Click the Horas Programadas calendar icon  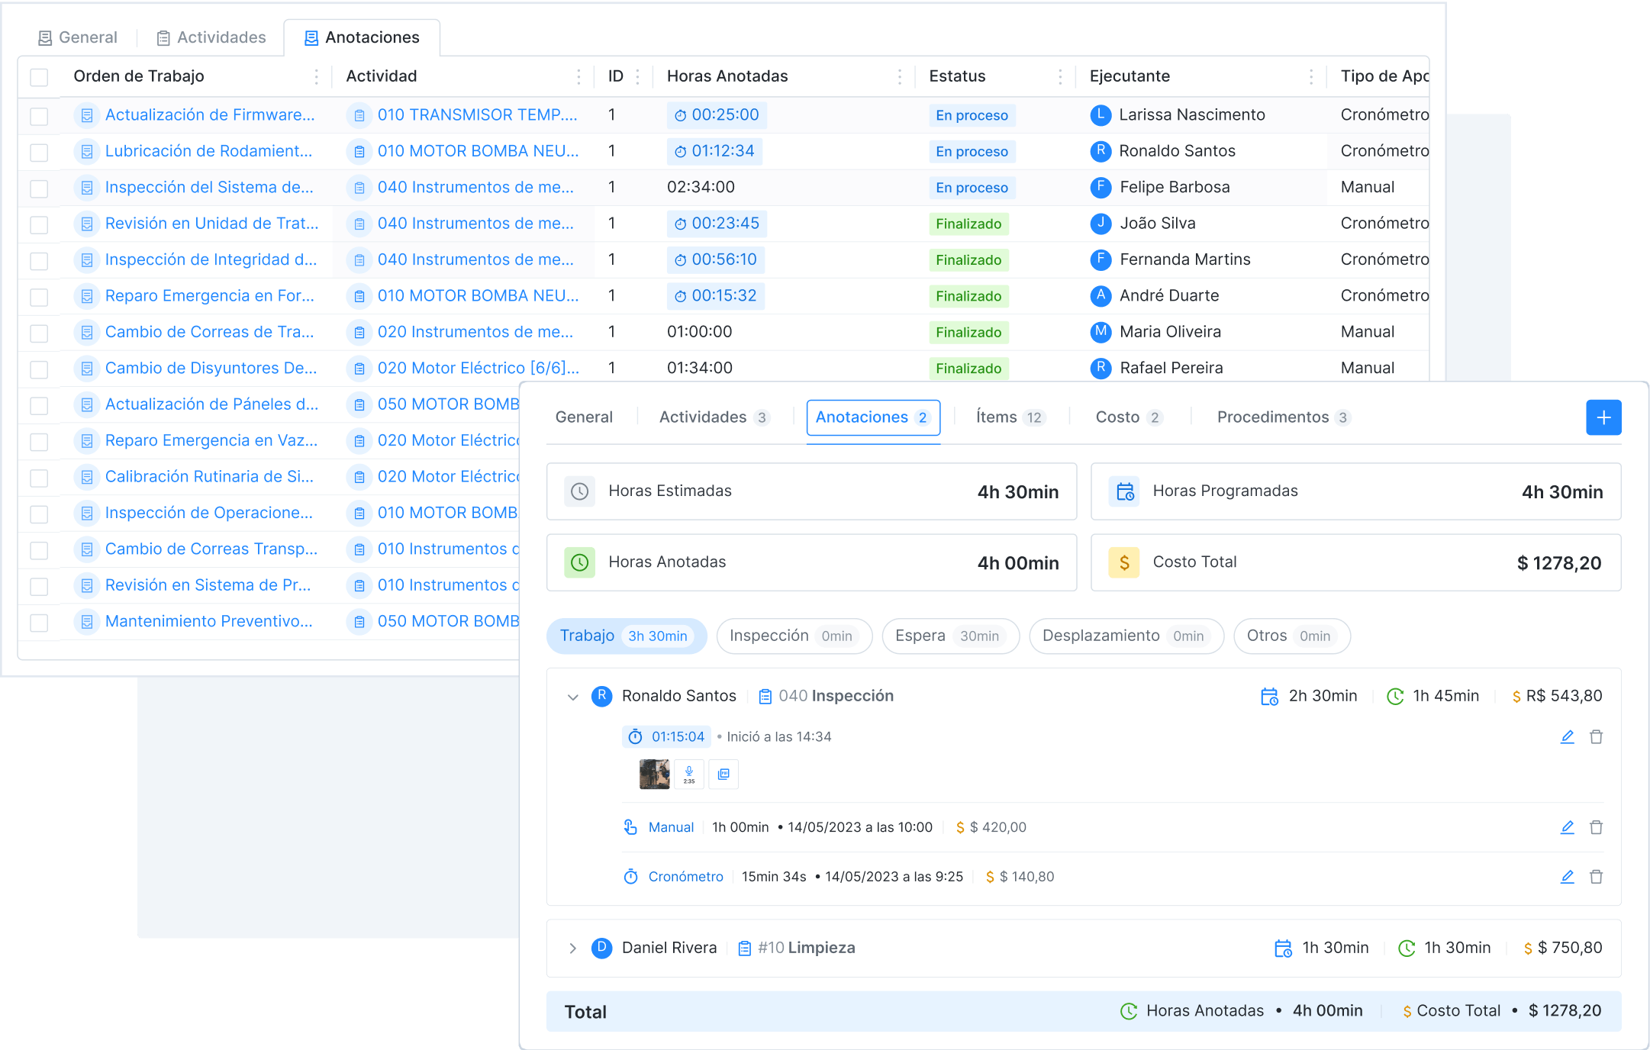coord(1125,491)
